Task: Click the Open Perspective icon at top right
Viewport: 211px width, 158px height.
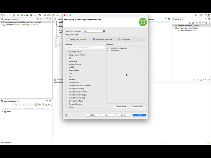Action: (x=201, y=15)
